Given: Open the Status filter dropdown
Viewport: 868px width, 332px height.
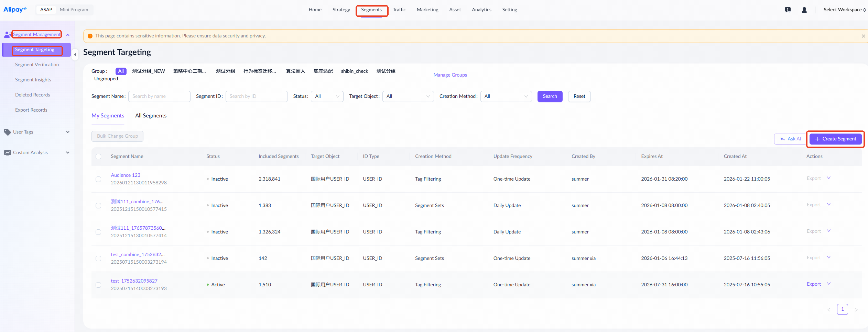Looking at the screenshot, I should pos(327,96).
